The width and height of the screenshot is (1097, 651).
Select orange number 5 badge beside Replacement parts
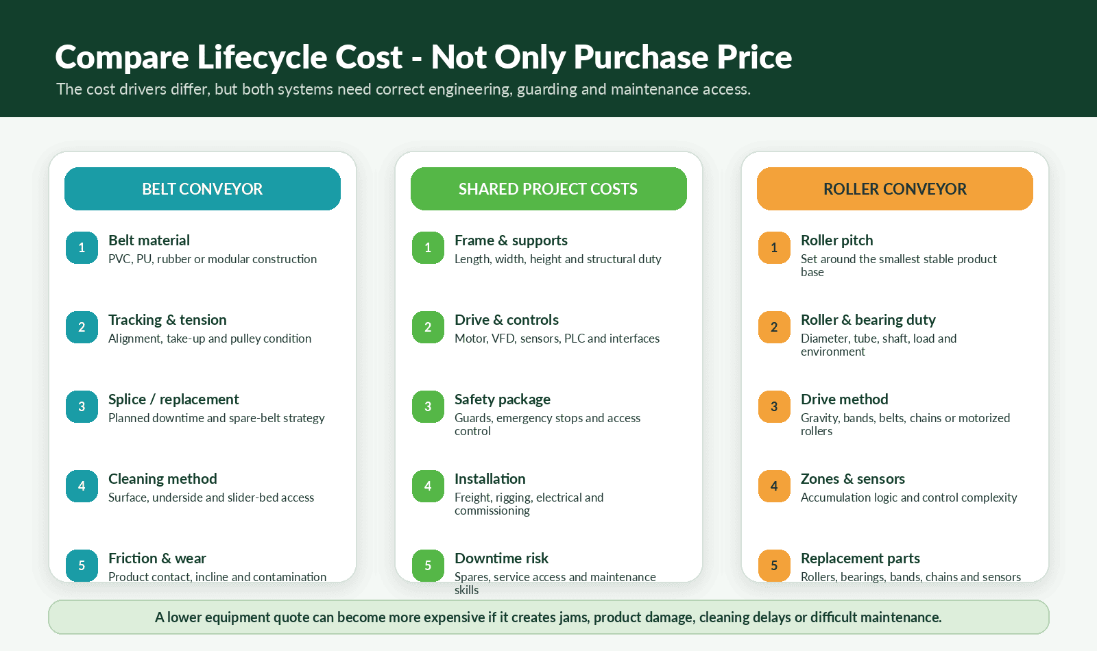point(774,565)
